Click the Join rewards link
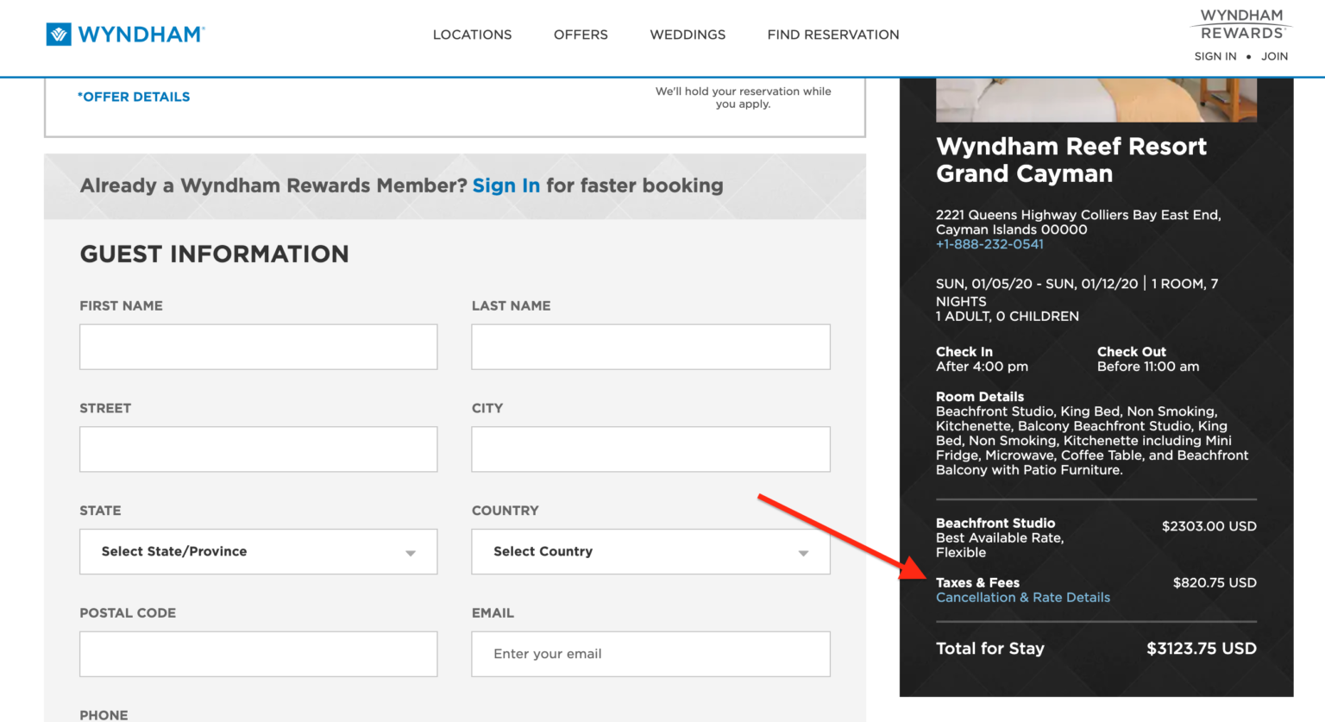 pyautogui.click(x=1274, y=56)
